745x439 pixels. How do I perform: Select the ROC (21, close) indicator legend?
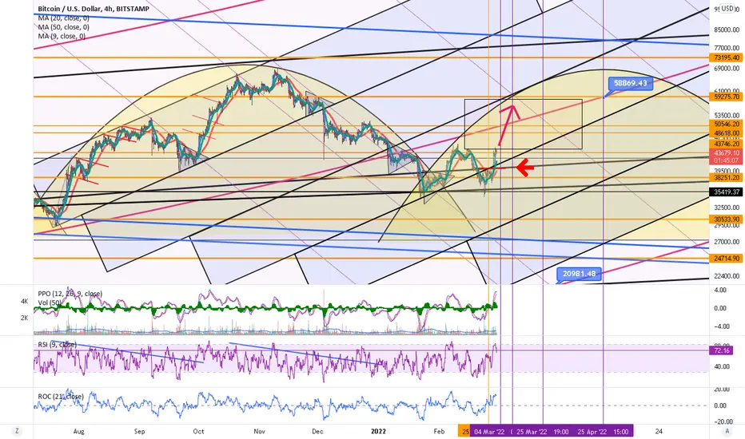point(61,396)
